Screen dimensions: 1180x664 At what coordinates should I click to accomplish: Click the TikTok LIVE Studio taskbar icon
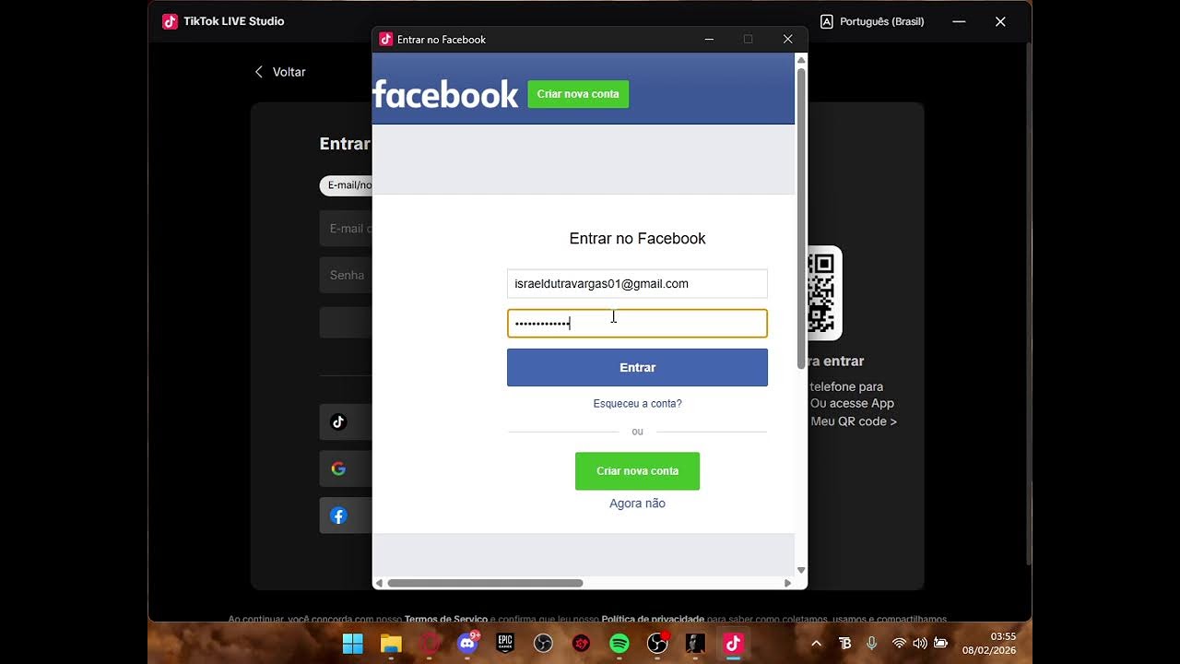[733, 644]
